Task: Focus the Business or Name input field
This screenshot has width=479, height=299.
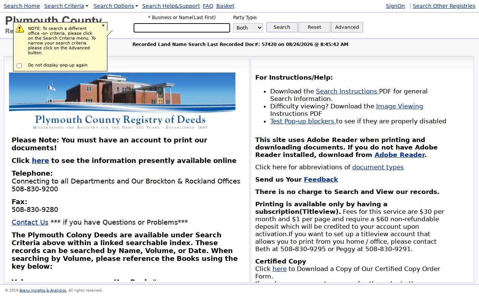Action: point(182,28)
